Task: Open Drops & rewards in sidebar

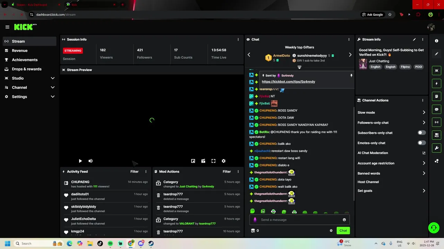Action: click(29, 69)
